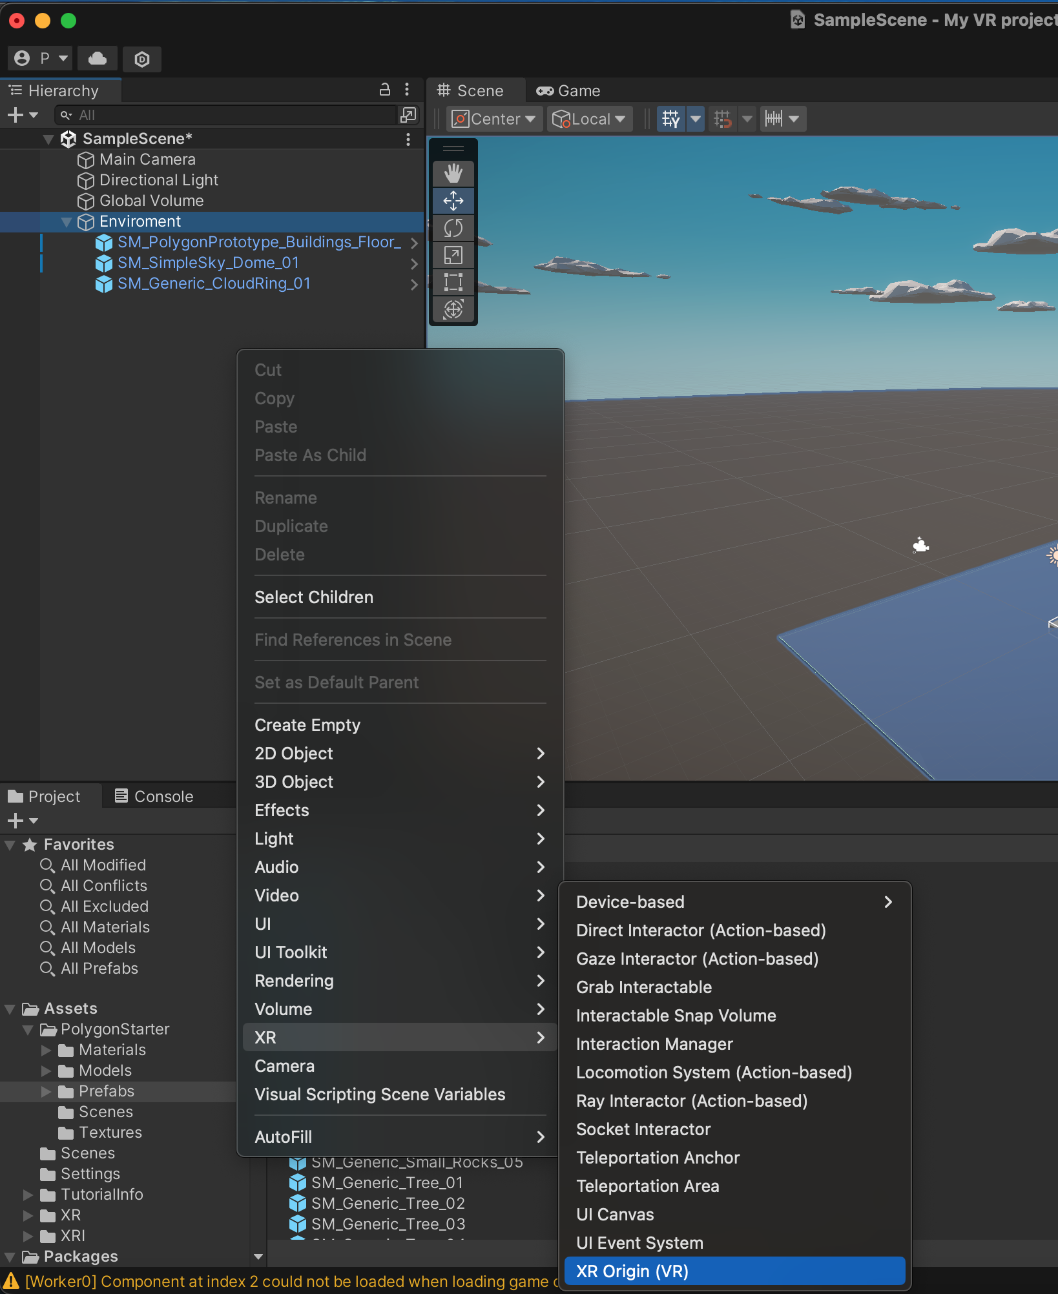
Task: Collapse the Packages section
Action: 10,1257
